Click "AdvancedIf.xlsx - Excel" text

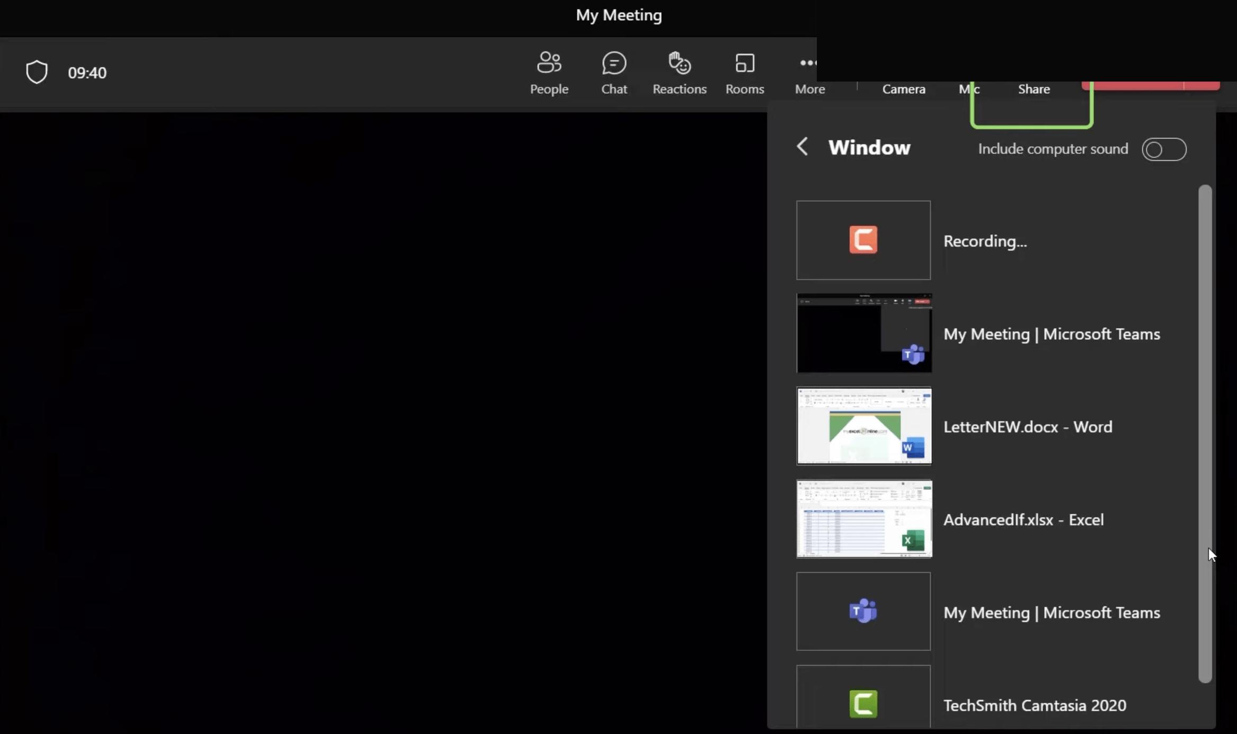[1024, 520]
